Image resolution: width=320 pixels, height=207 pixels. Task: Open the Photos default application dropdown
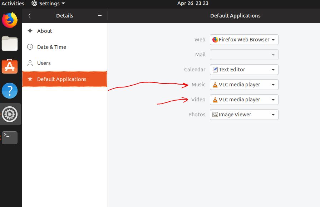click(244, 115)
